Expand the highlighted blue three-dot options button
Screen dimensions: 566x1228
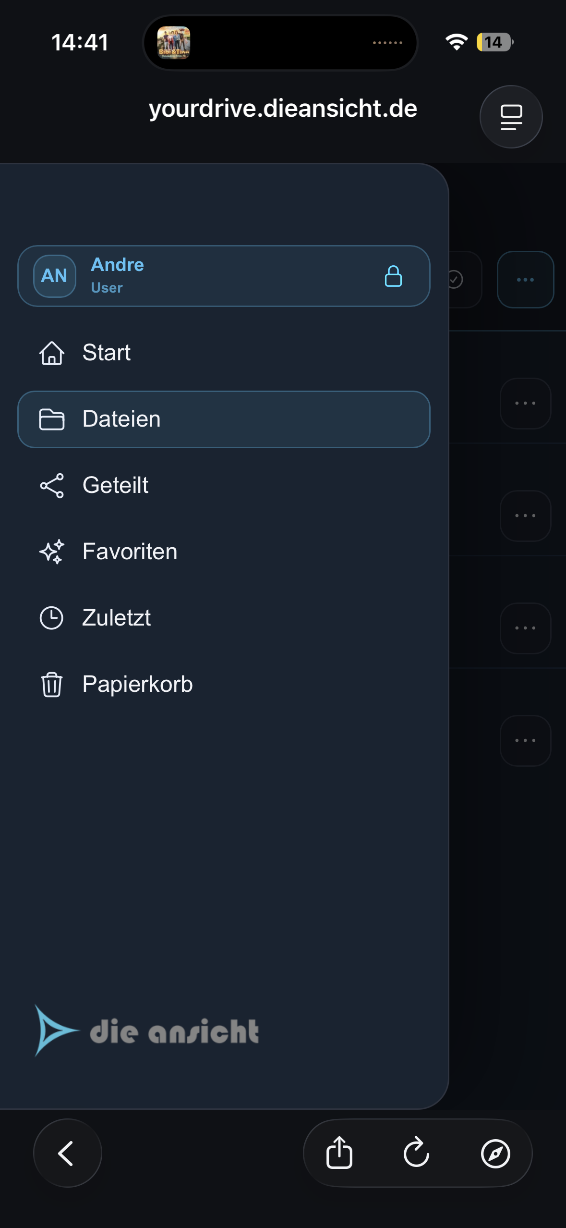[525, 279]
